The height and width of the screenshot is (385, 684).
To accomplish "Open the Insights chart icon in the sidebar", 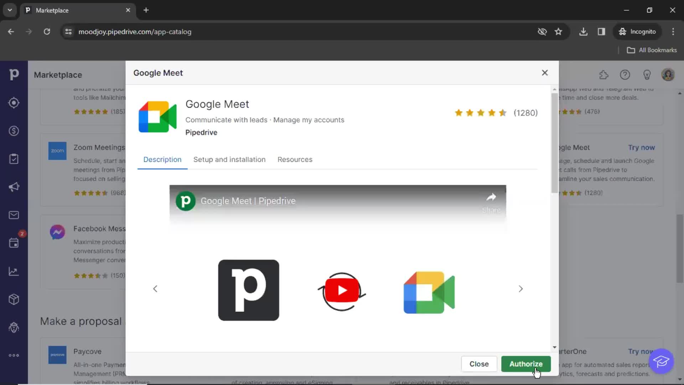I will point(14,271).
